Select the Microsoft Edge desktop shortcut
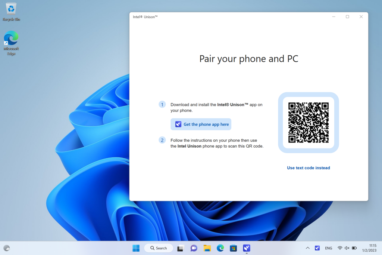Screen dimensions: 382x255 [11, 43]
